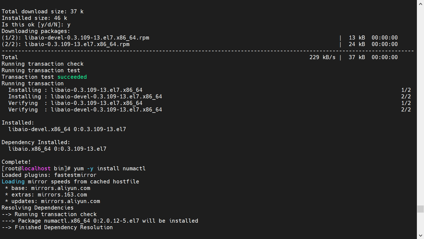Click the "Finished Dependency Resolution" line

64,227
